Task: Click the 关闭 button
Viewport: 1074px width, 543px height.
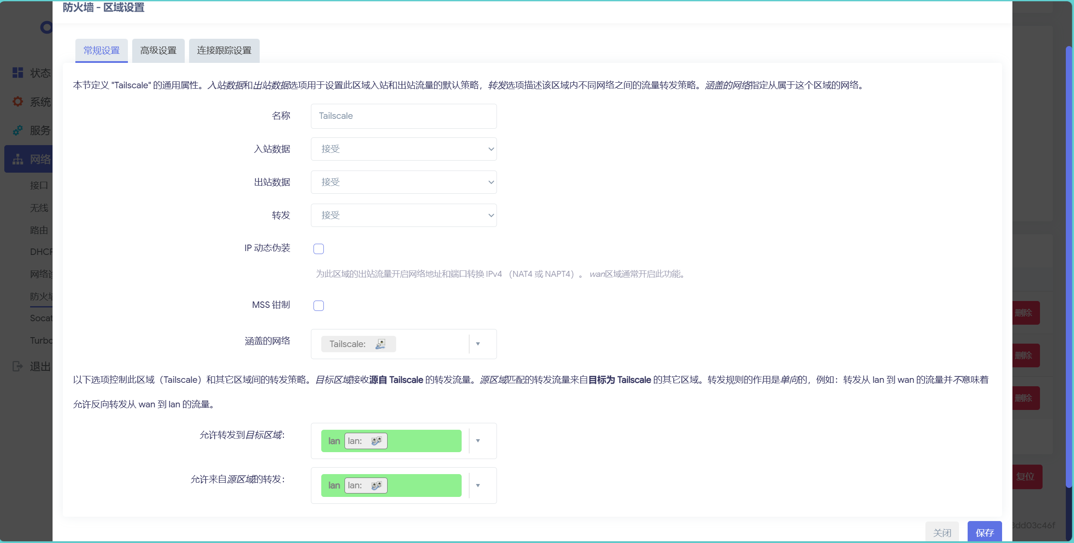Action: [x=942, y=533]
